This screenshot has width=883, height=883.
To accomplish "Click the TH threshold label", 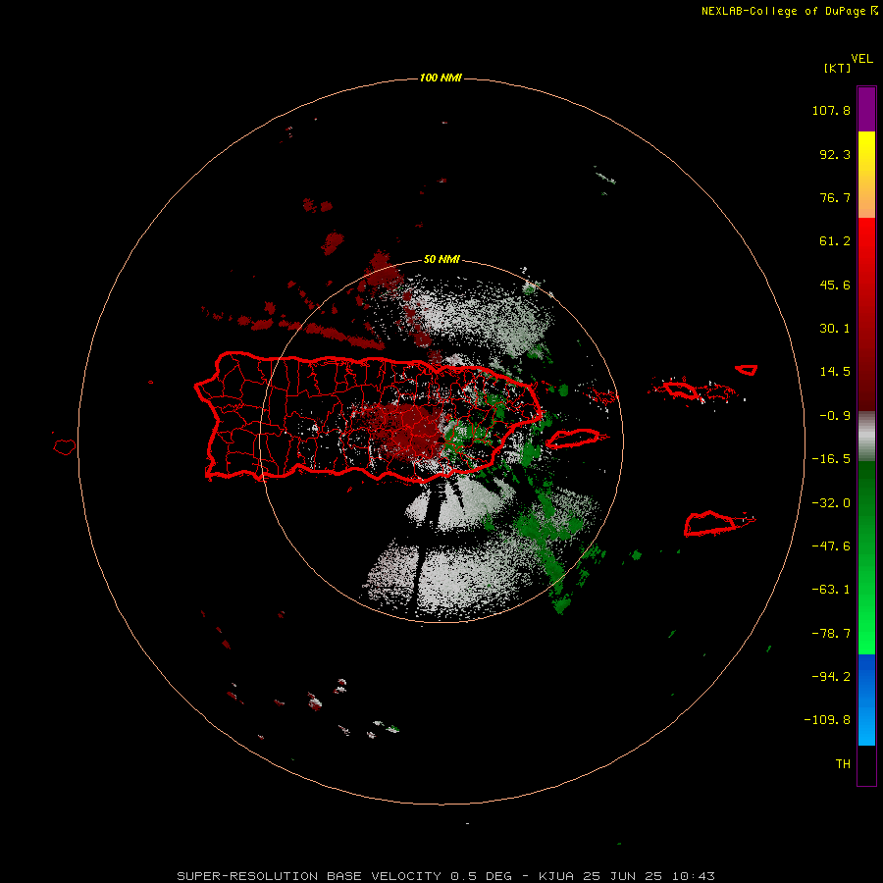I will (x=843, y=764).
